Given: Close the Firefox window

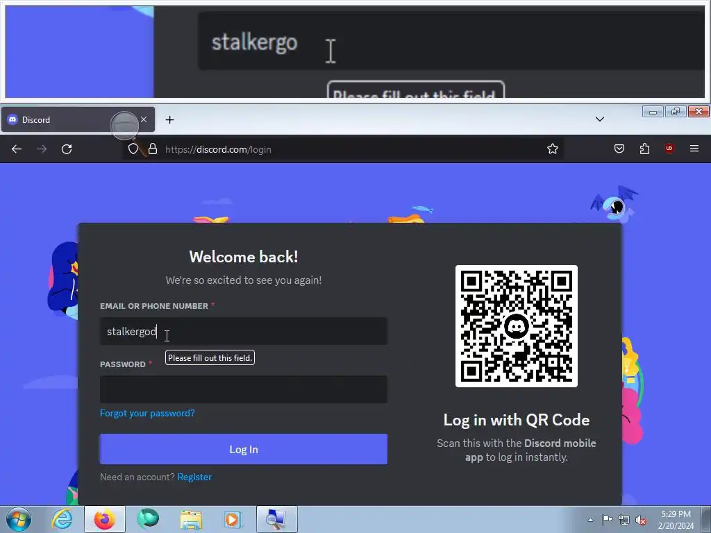Looking at the screenshot, I should coord(699,112).
